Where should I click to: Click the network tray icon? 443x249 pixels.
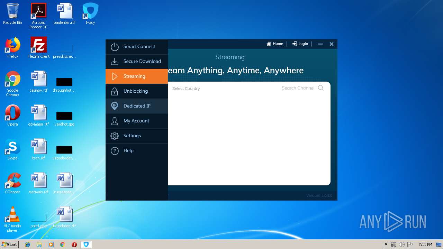(x=394, y=245)
